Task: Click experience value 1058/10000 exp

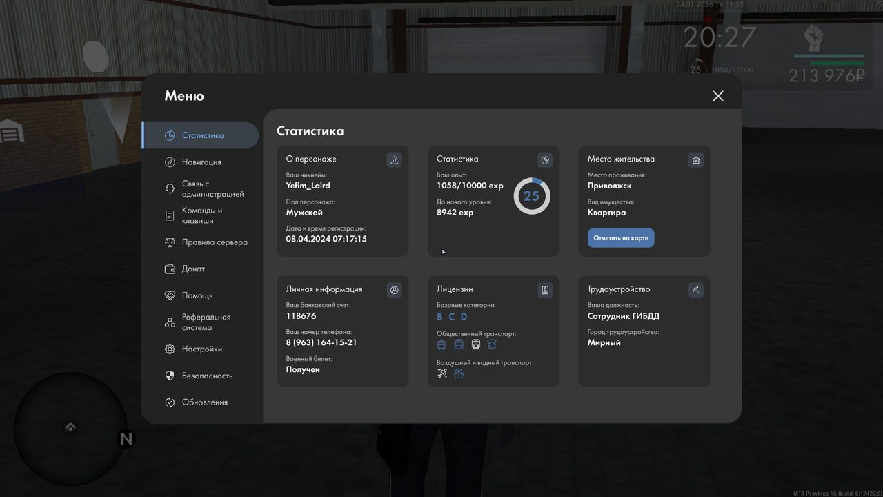Action: tap(470, 186)
